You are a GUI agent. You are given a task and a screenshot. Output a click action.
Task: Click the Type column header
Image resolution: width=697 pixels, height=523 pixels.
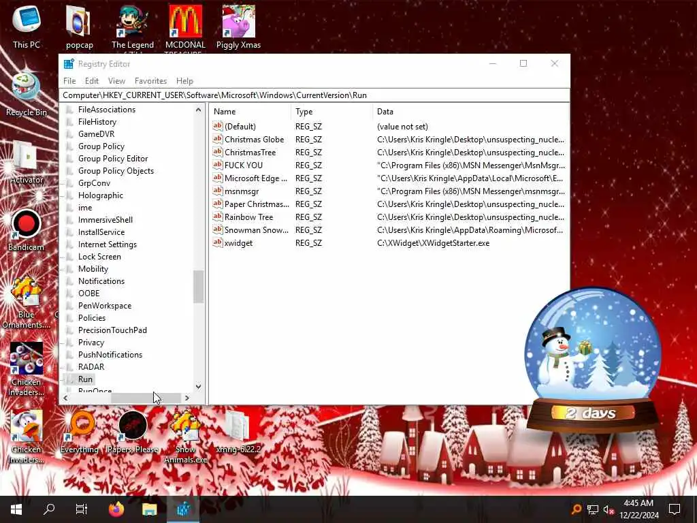pos(331,112)
